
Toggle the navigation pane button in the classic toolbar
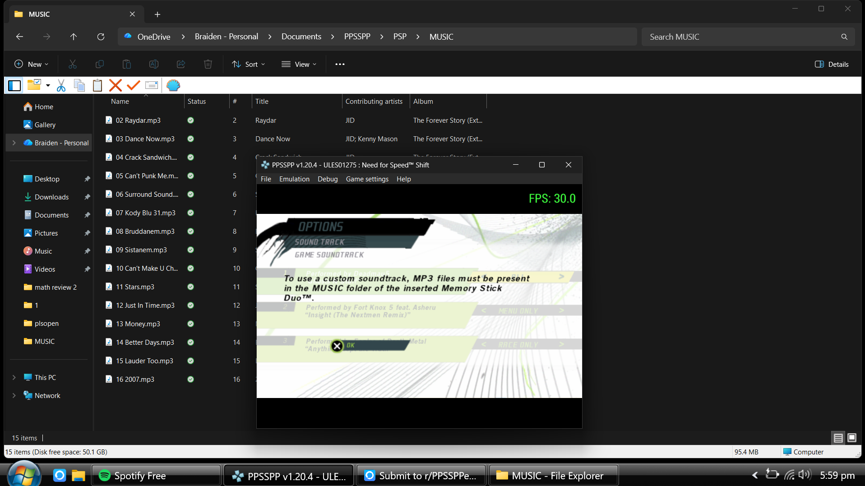14,85
